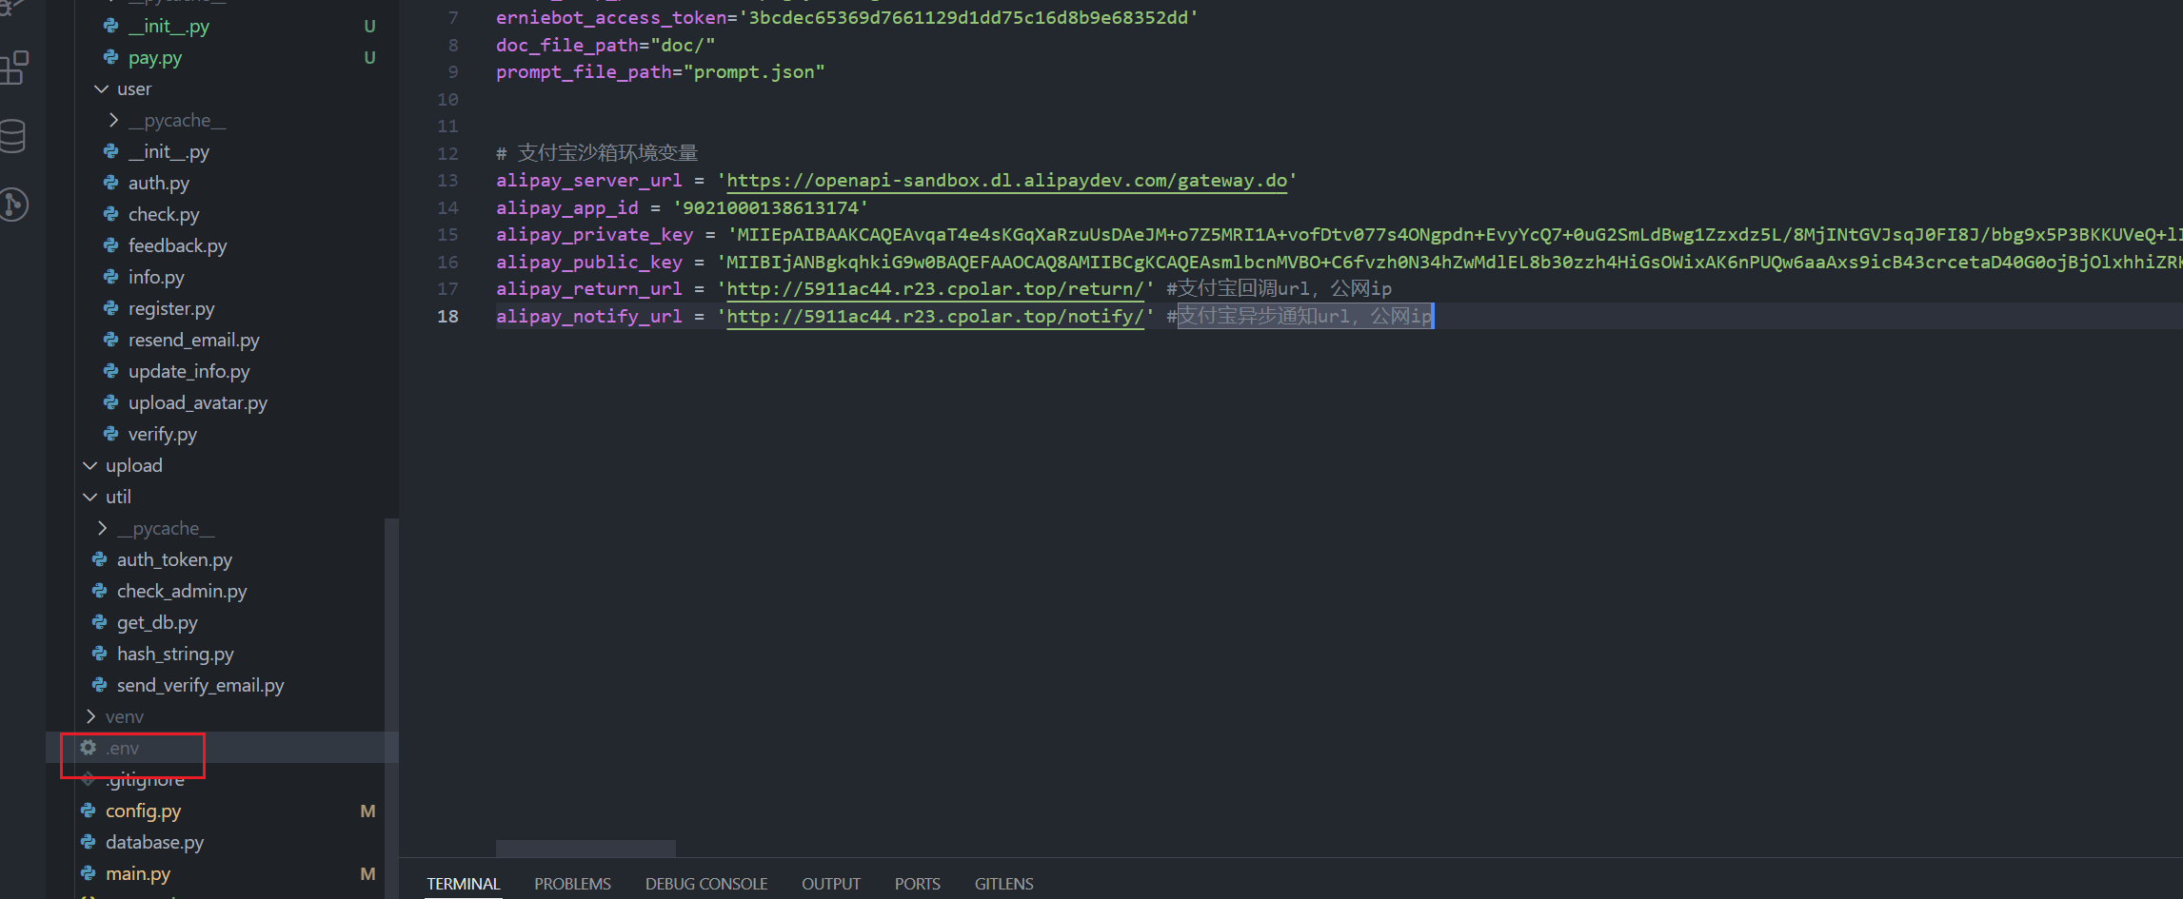Open the source control graph icon
This screenshot has width=2183, height=899.
13,205
